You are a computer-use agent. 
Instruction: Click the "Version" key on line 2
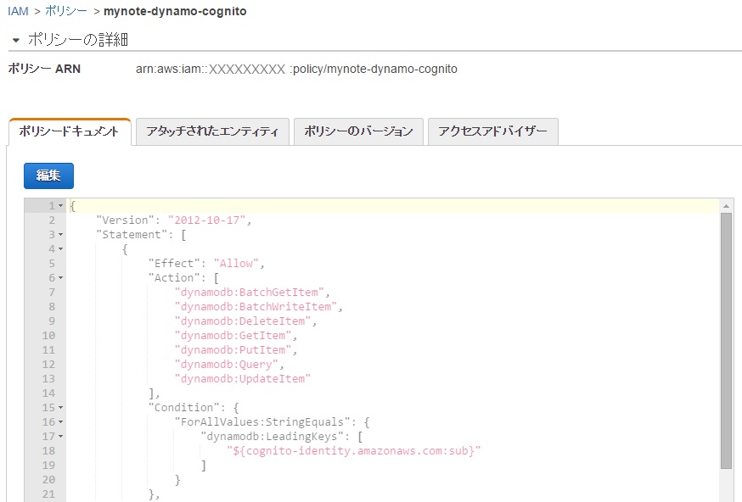pyautogui.click(x=126, y=220)
